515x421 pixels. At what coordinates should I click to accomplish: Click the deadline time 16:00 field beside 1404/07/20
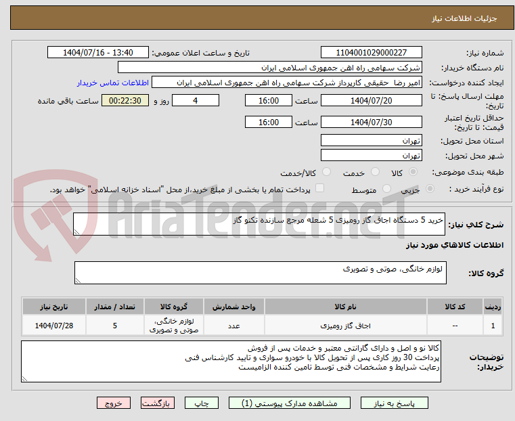pos(269,100)
